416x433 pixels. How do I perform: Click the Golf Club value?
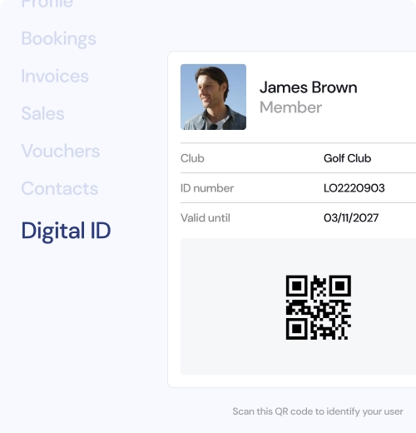(x=347, y=158)
